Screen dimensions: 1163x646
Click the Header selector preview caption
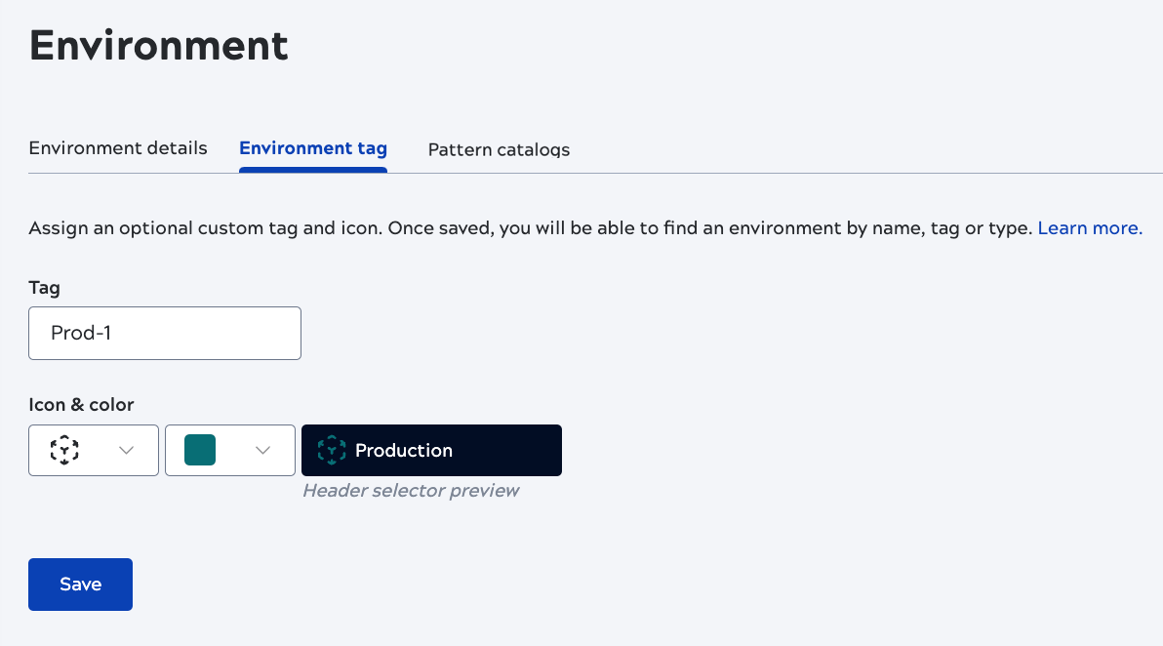(x=410, y=490)
